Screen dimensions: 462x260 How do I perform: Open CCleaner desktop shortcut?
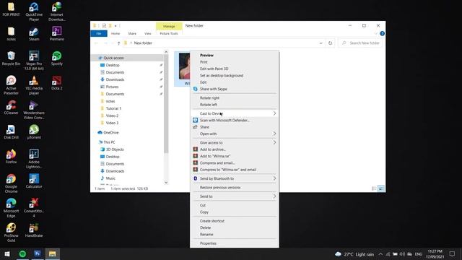pyautogui.click(x=12, y=108)
